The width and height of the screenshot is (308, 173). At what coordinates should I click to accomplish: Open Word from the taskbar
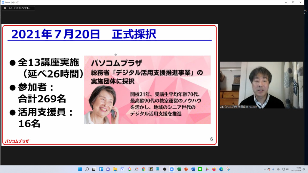click(x=193, y=169)
